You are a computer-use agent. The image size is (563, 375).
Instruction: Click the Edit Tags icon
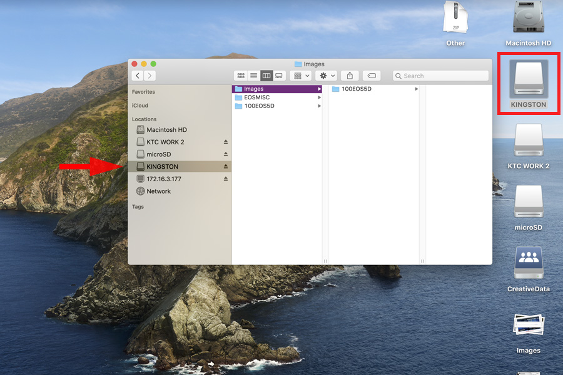(x=370, y=76)
